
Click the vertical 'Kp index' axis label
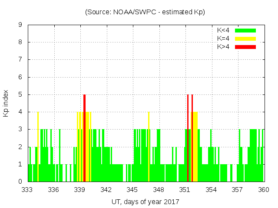point(6,104)
